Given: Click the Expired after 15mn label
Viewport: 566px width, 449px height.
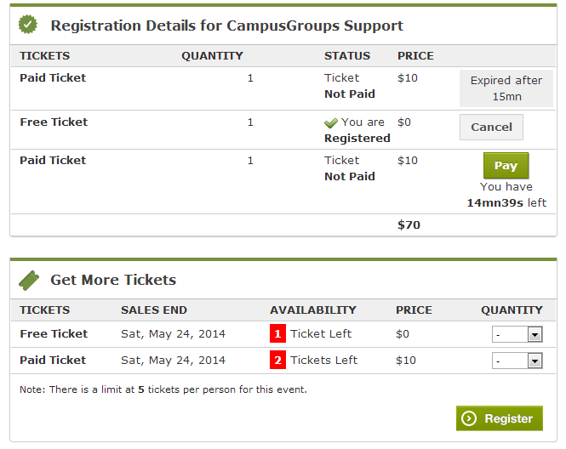Looking at the screenshot, I should point(506,88).
